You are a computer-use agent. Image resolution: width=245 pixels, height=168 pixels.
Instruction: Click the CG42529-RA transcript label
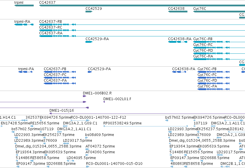97,39
